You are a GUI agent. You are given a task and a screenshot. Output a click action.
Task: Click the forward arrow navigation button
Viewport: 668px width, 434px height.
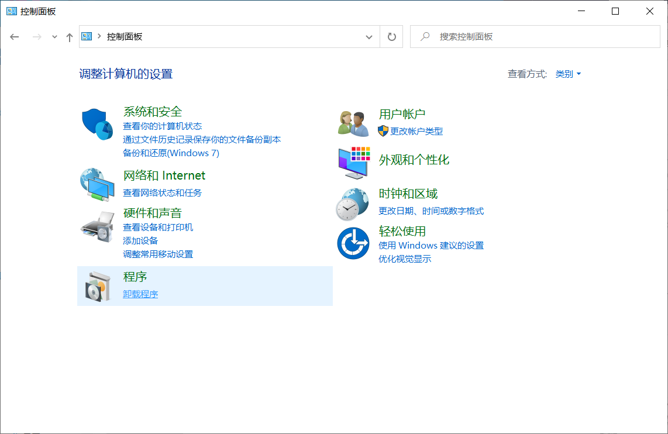tap(37, 37)
